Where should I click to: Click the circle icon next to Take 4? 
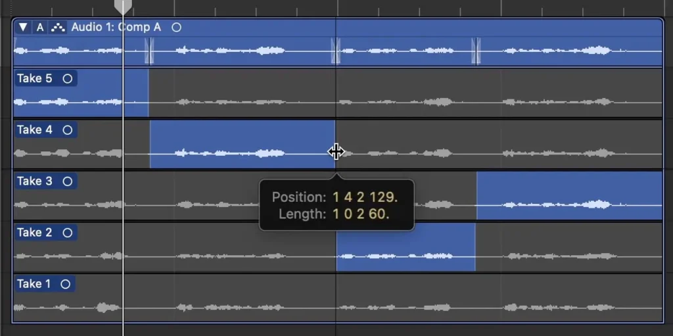coord(68,130)
